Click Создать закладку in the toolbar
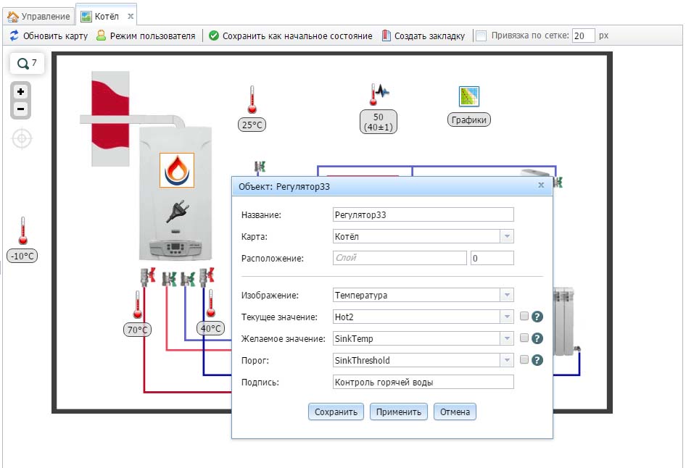This screenshot has height=468, width=686. tap(423, 35)
